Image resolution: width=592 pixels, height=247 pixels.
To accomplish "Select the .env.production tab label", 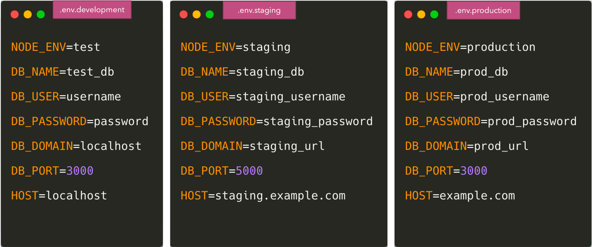I will pyautogui.click(x=483, y=9).
